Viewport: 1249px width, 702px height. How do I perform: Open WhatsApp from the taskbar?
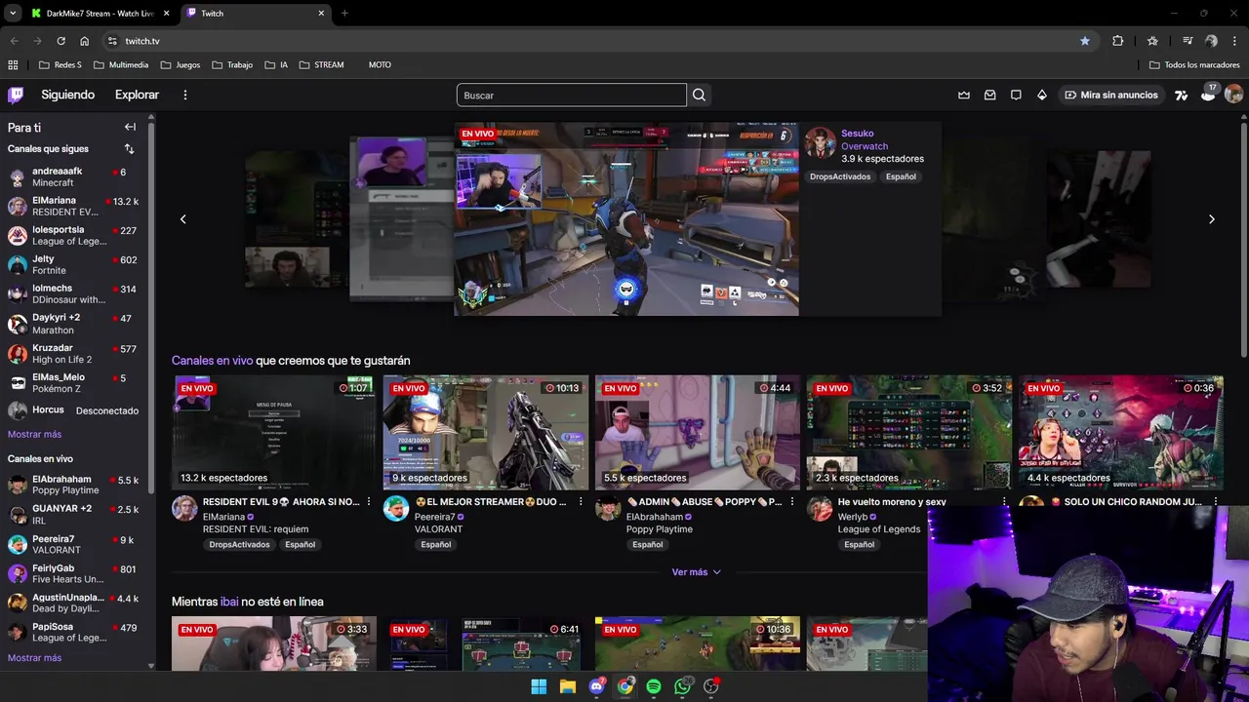[682, 686]
